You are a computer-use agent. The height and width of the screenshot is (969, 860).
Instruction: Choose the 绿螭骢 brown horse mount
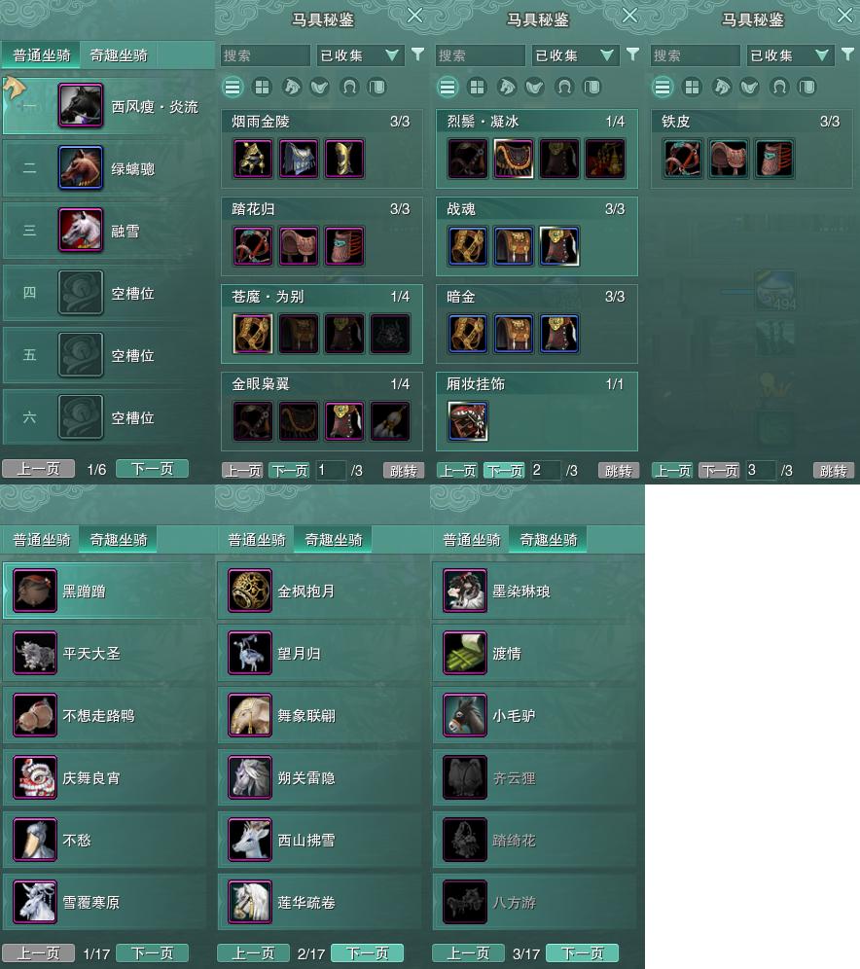tap(81, 167)
